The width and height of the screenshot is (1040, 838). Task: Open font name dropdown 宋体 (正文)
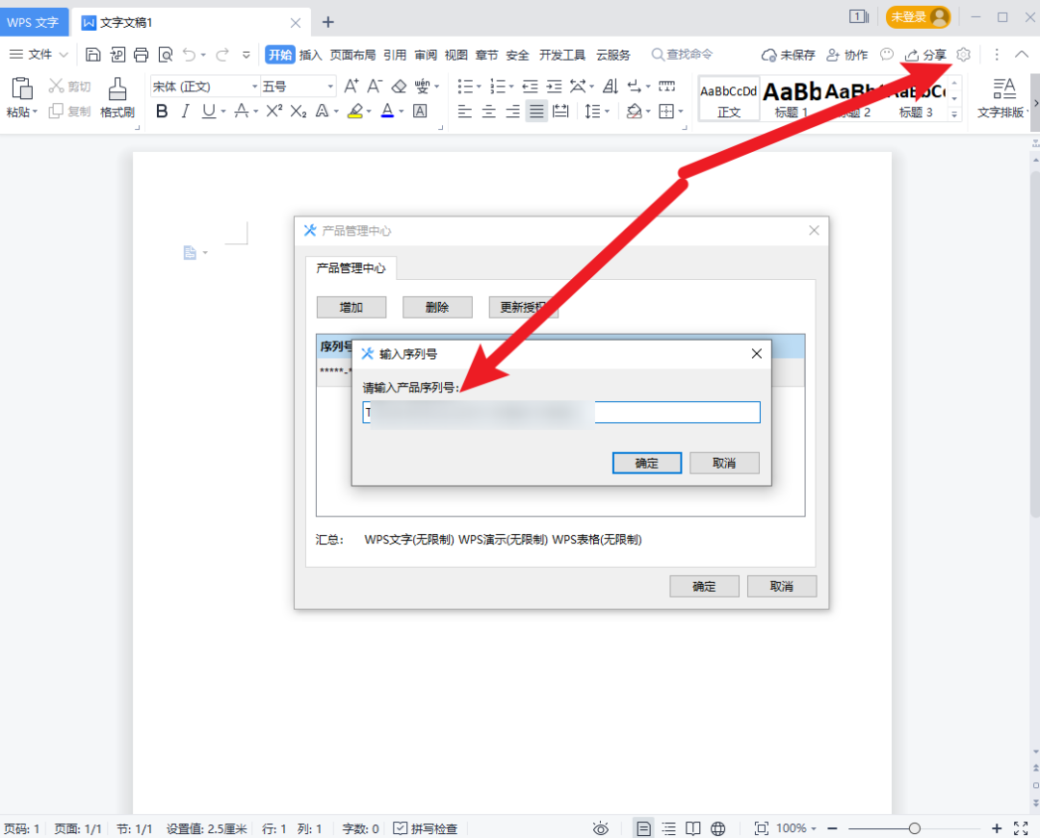[x=254, y=87]
